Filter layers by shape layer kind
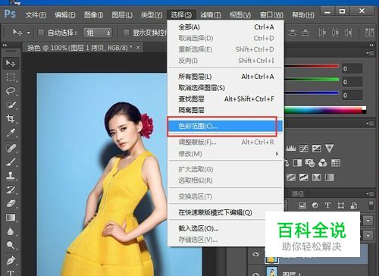Screen dimensions: 379x276 pyautogui.click(x=340, y=205)
